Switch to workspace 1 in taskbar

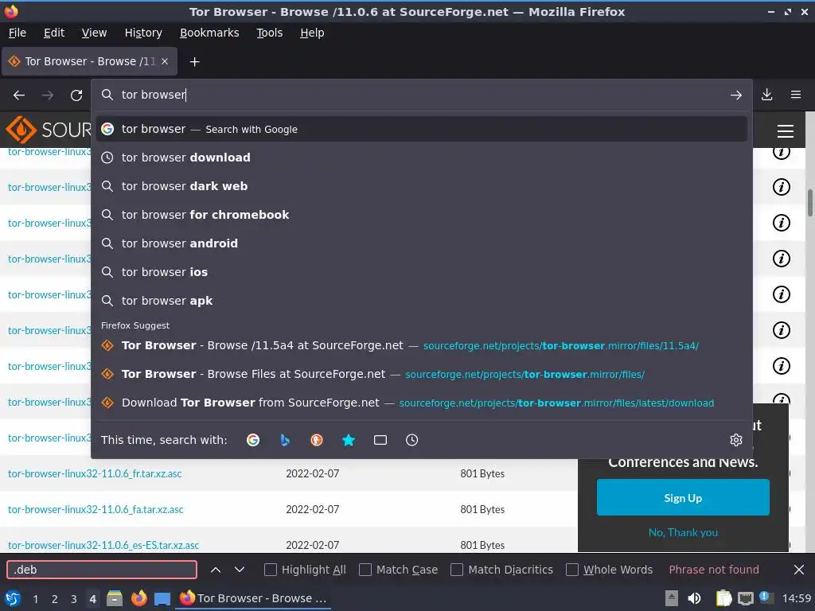pyautogui.click(x=35, y=599)
